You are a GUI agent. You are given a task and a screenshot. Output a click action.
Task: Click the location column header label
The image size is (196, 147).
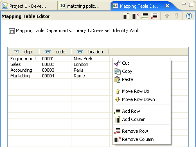(95, 52)
